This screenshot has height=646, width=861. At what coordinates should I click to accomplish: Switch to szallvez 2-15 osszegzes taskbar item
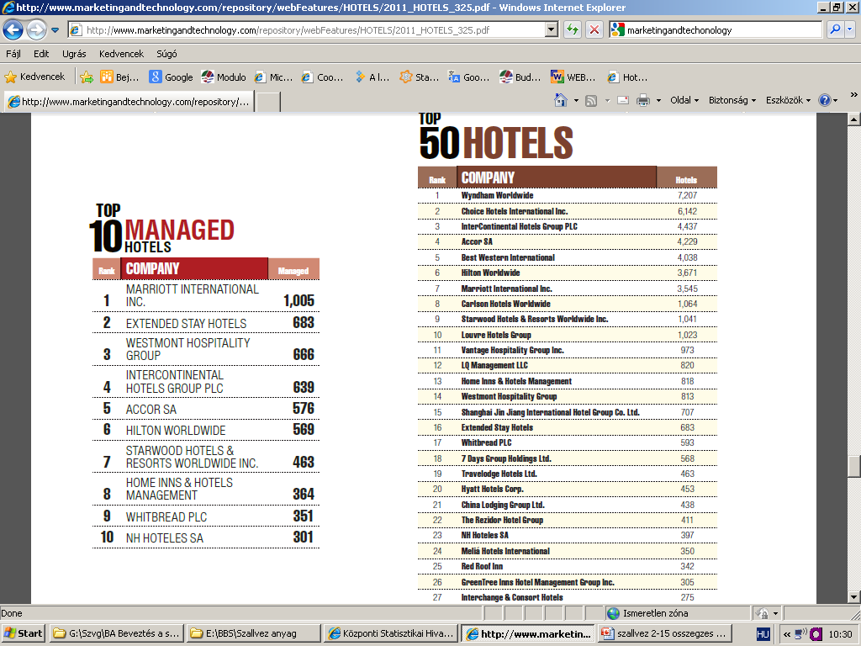point(665,633)
